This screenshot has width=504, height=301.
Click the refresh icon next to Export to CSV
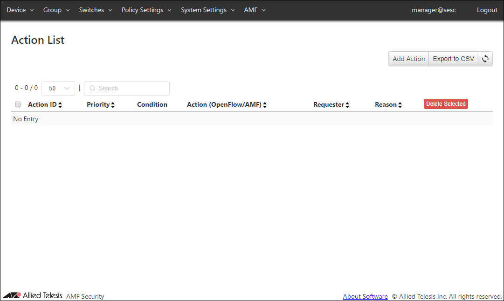click(485, 59)
